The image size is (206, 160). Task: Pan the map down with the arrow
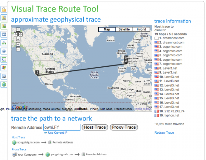(18, 39)
